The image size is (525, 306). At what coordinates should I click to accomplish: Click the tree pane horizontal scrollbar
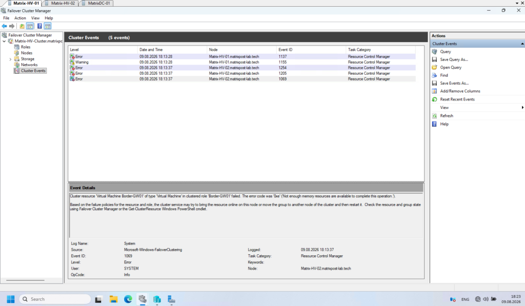25,280
